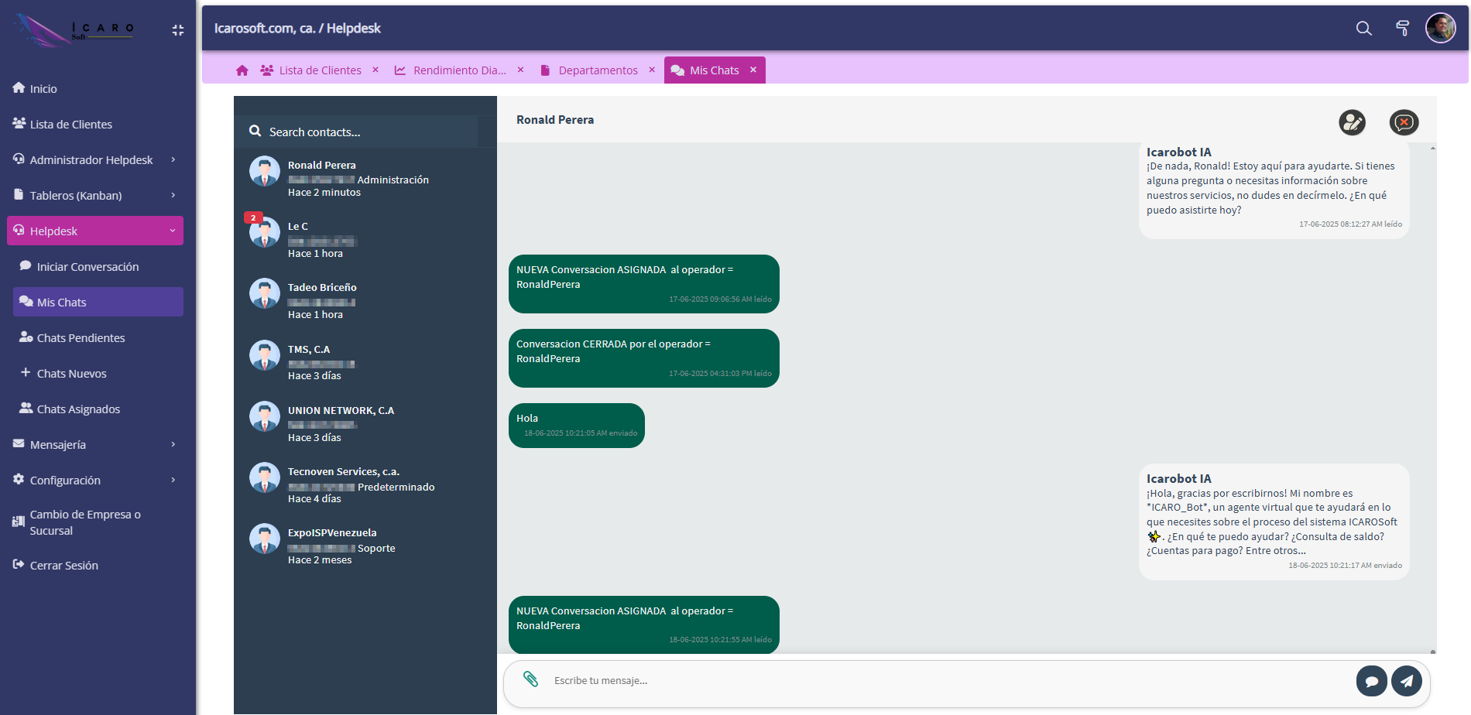Click the Cambio de Empresa building icon
The image size is (1471, 715).
[x=19, y=522]
